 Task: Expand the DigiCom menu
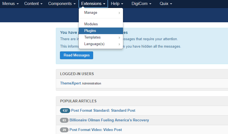[x=141, y=4]
